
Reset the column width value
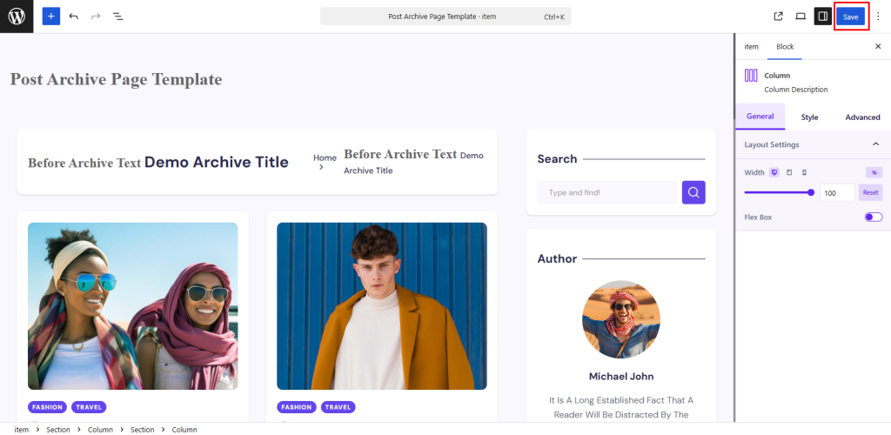point(870,192)
